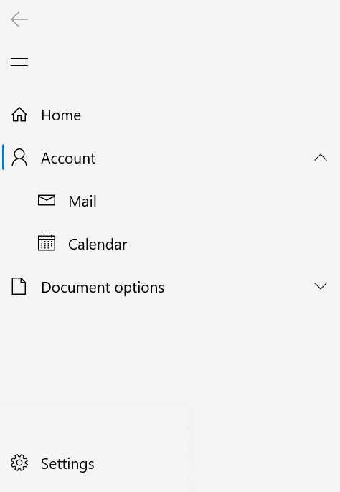The image size is (340, 492).
Task: Click the Mail envelope icon
Action: tap(47, 200)
